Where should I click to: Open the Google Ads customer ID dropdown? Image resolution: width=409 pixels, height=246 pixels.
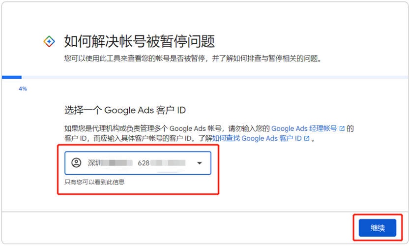pyautogui.click(x=138, y=163)
